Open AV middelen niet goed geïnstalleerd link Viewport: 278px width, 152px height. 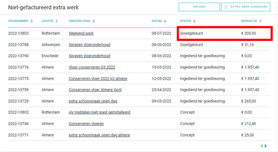click(99, 113)
